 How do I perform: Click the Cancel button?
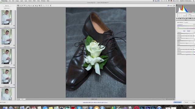(186, 102)
